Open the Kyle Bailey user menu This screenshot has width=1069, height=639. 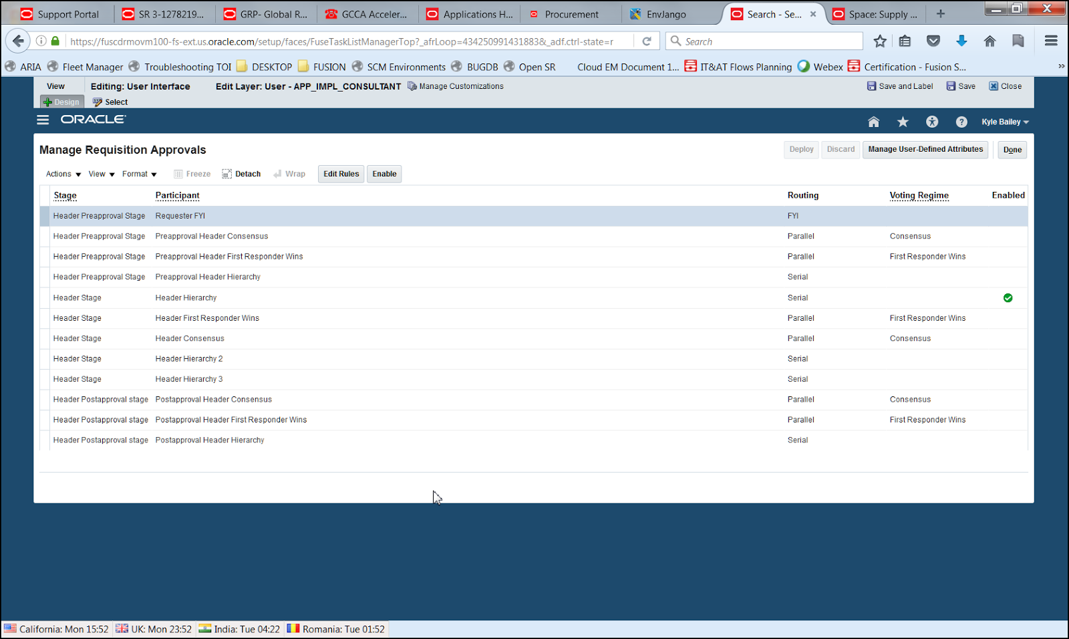1006,122
